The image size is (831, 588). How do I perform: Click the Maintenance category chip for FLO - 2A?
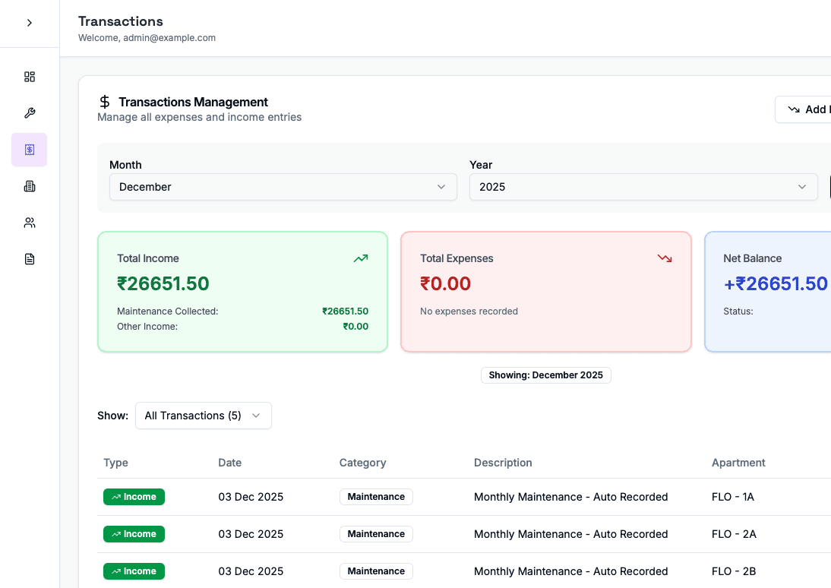[x=376, y=534]
